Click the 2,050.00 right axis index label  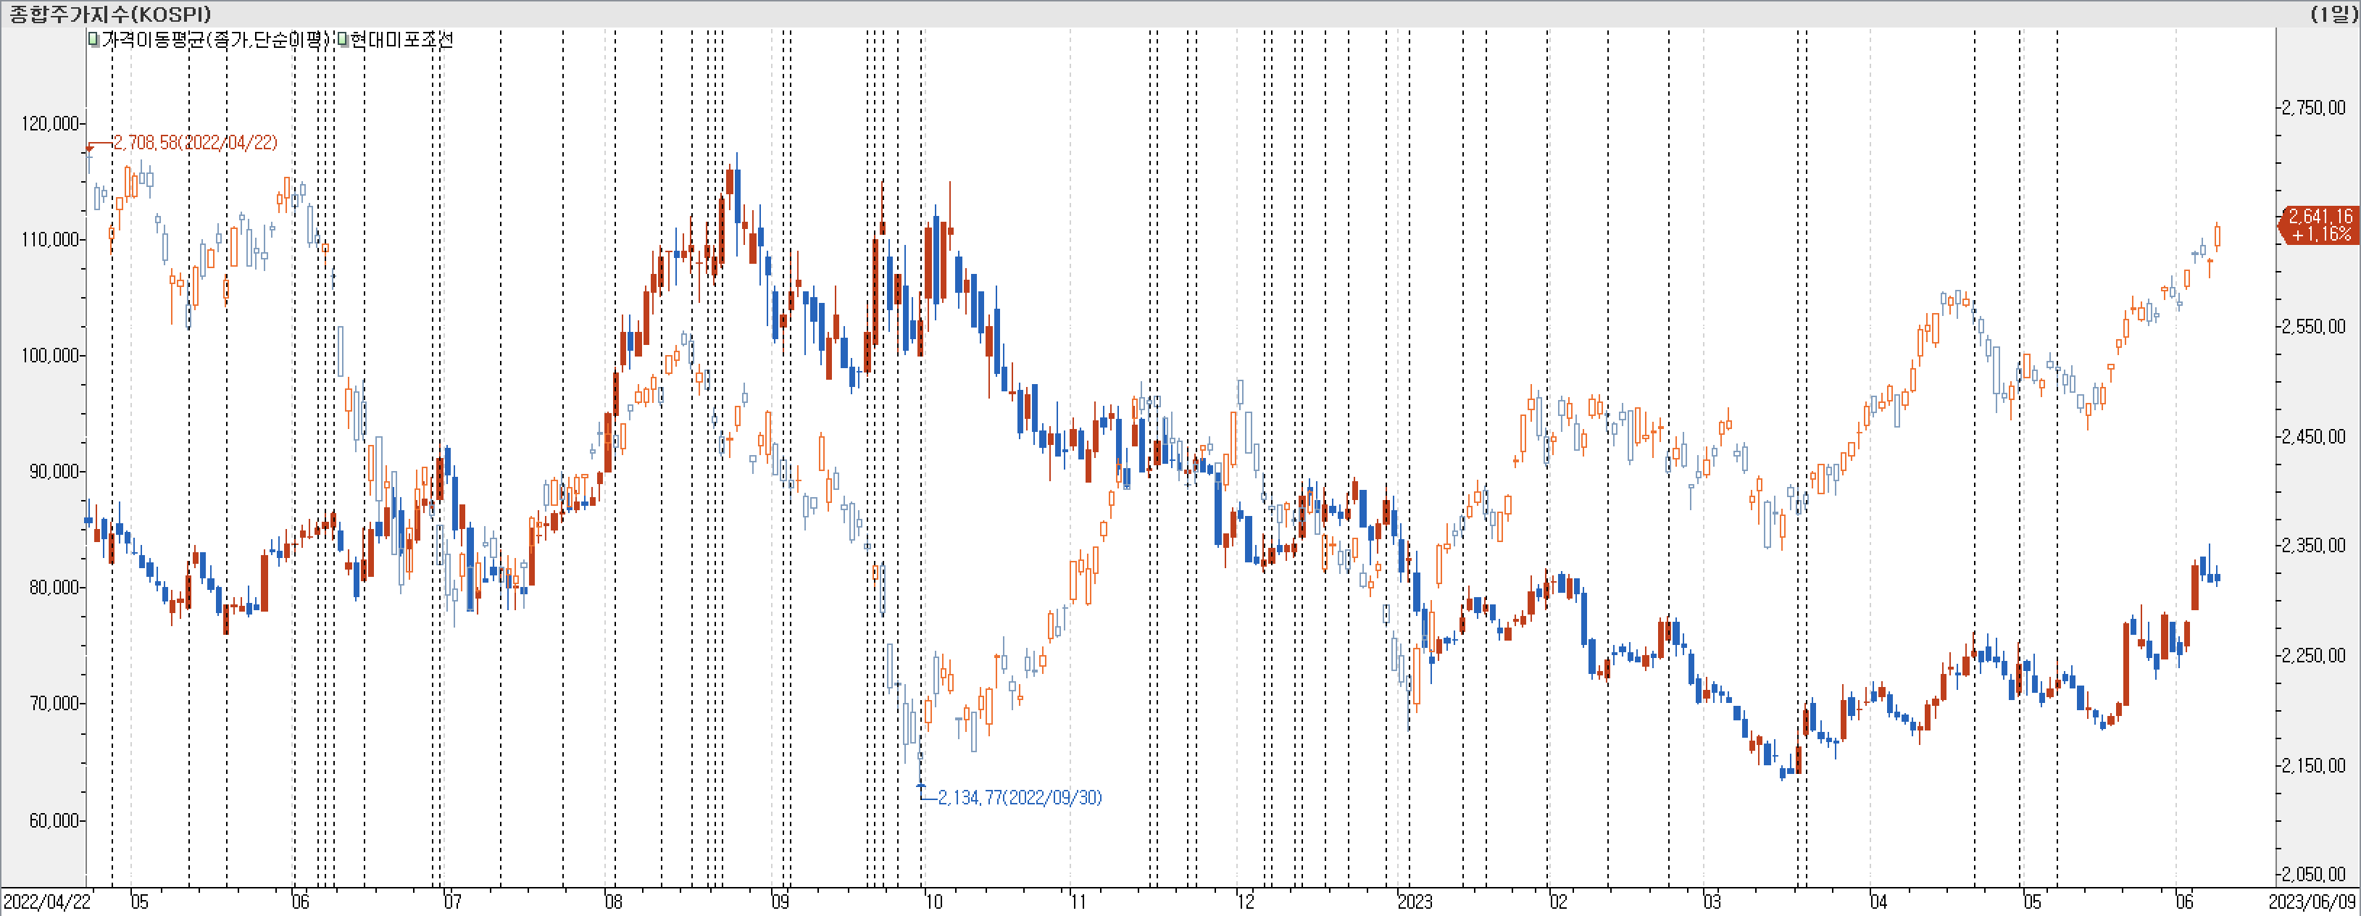[x=2313, y=874]
